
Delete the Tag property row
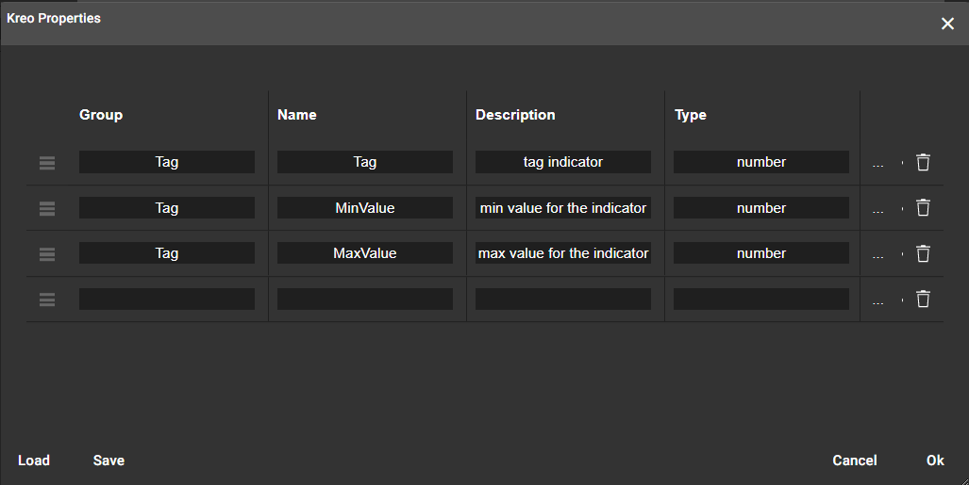pyautogui.click(x=923, y=162)
